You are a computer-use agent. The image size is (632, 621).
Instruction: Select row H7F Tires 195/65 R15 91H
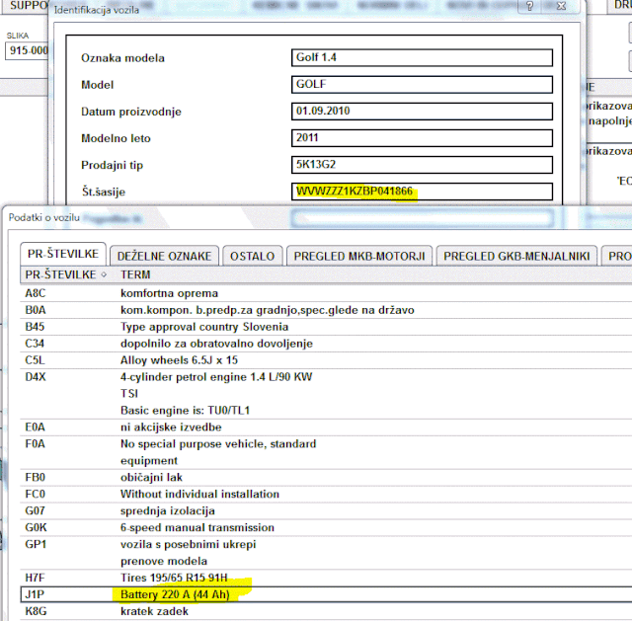click(326, 578)
